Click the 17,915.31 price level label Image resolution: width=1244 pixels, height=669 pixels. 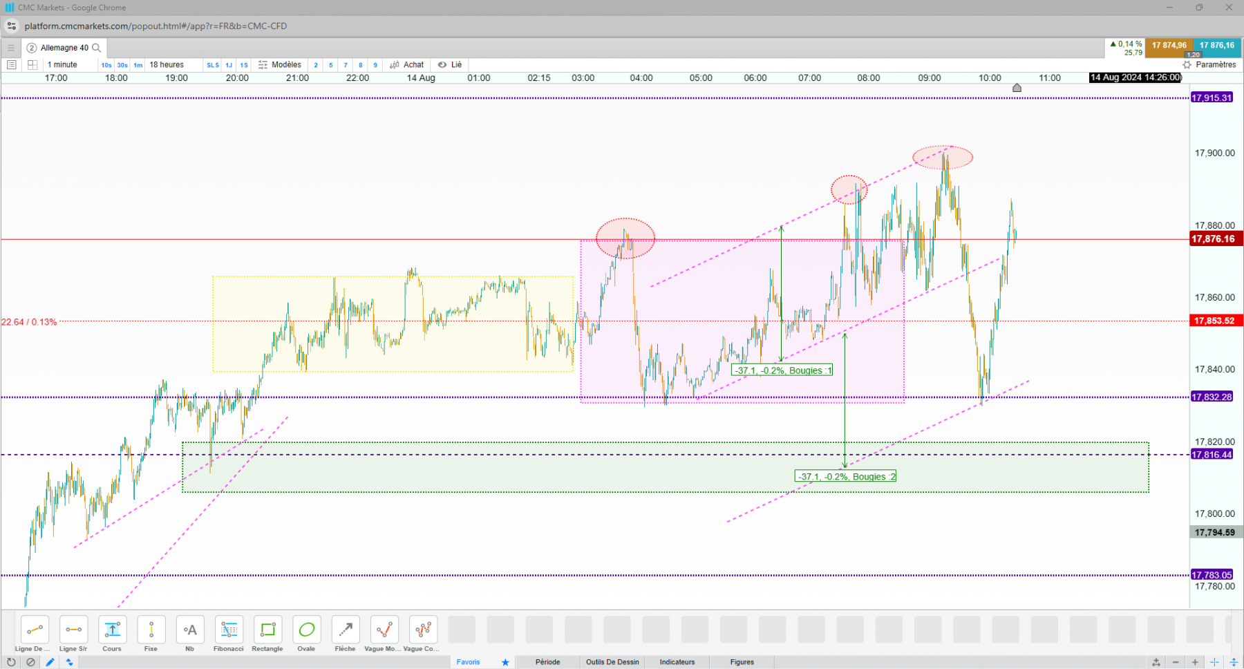[1212, 98]
